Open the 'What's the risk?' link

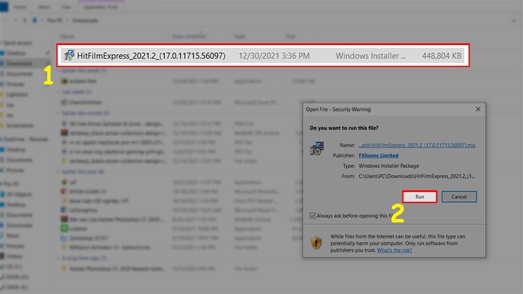[x=394, y=250]
